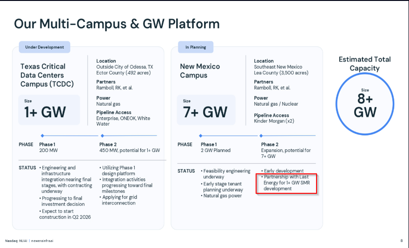Click 'Natural gas power' status bullet
409x248 pixels.
tap(221, 196)
